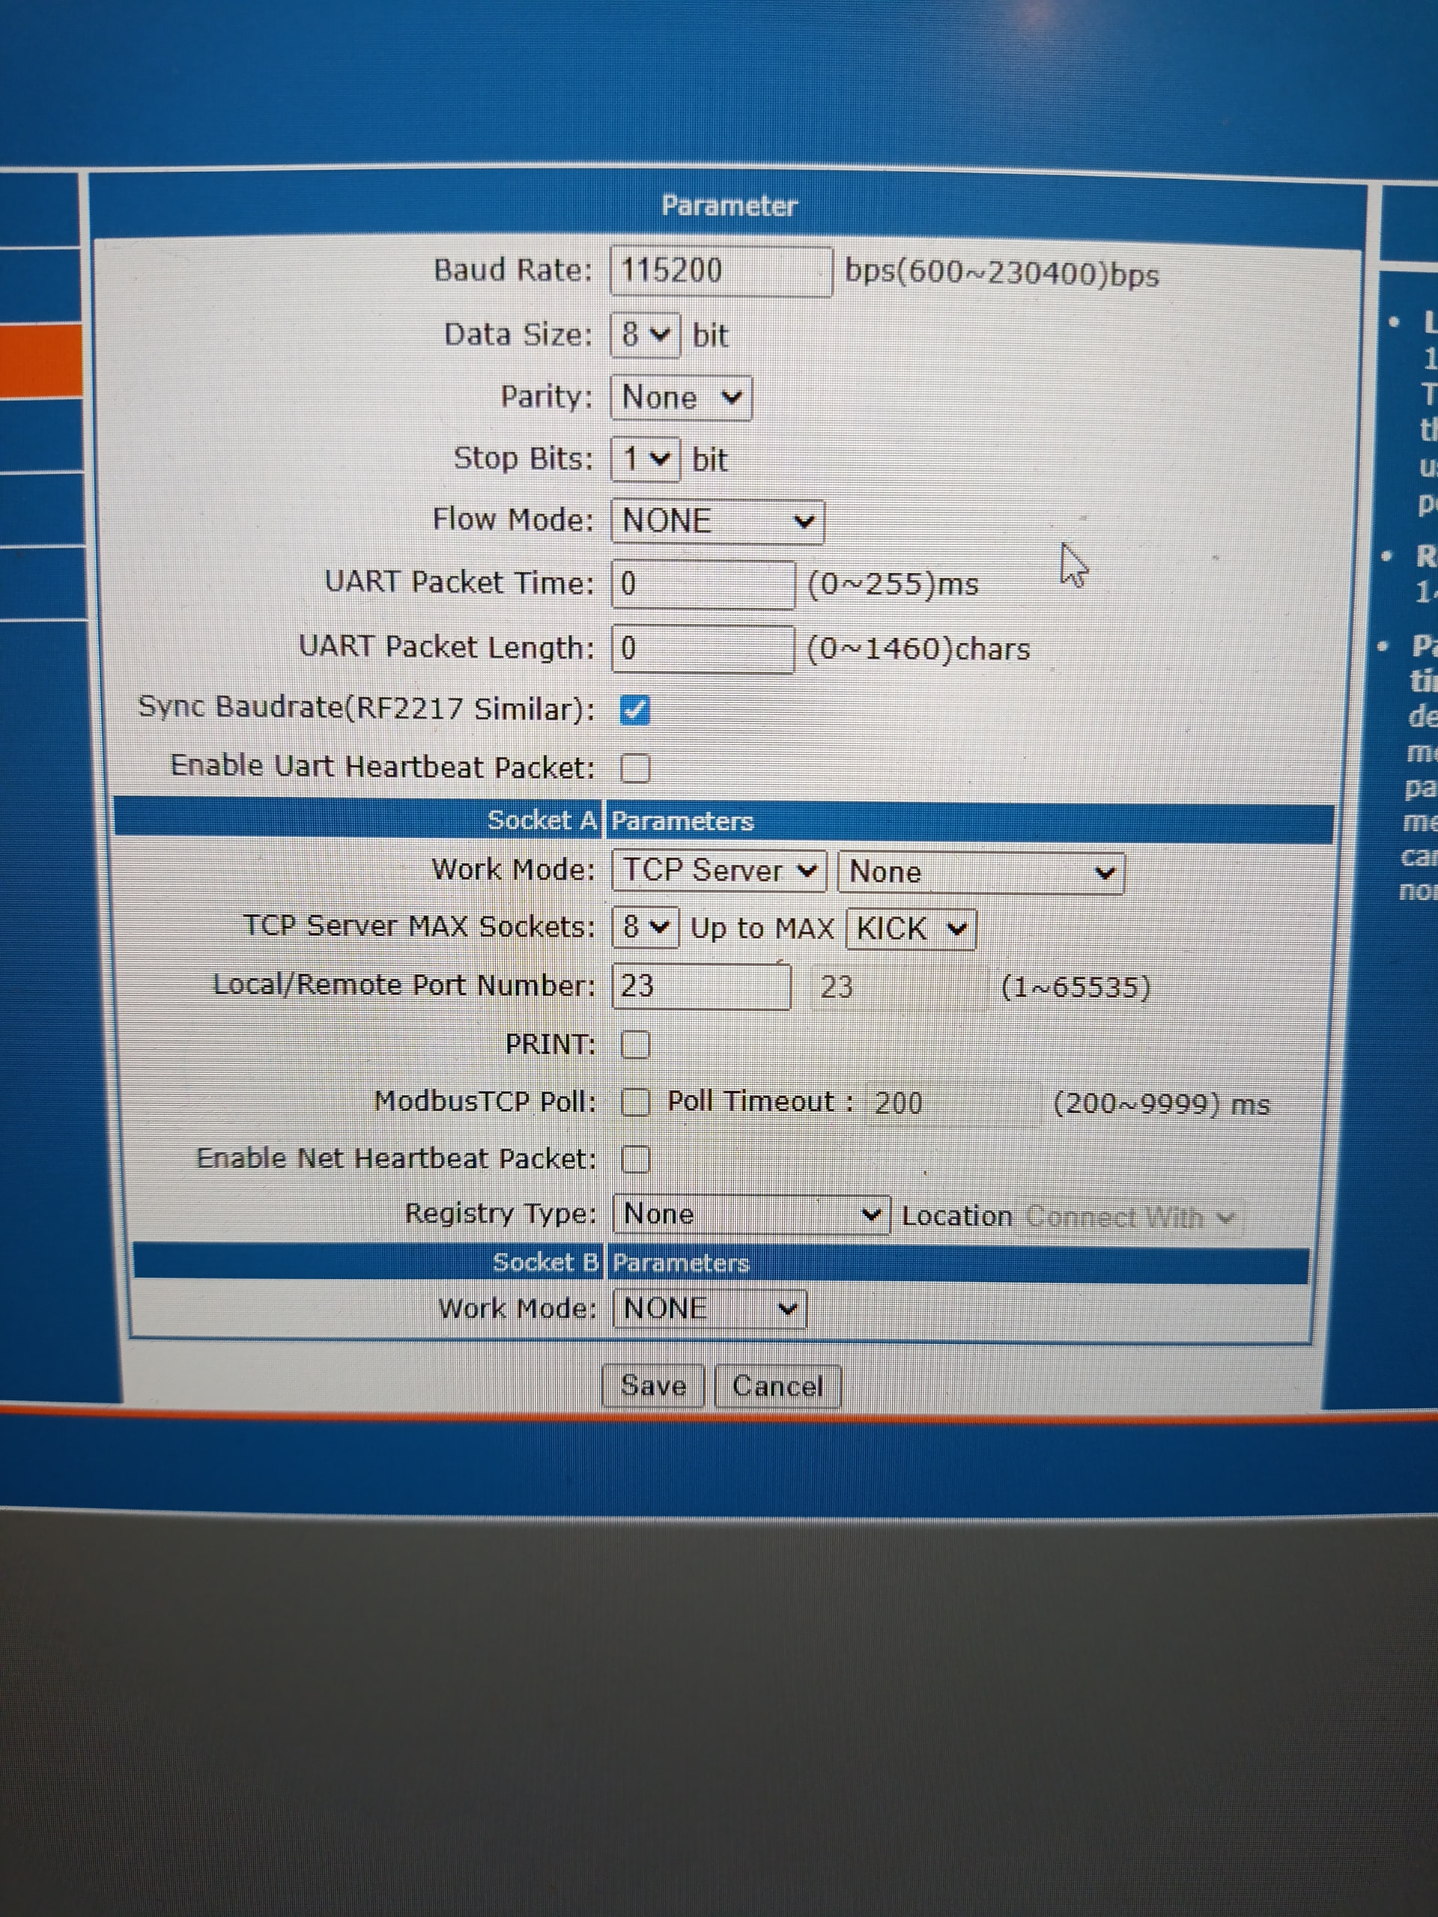Image resolution: width=1438 pixels, height=1917 pixels.
Task: Expand the dropdown next to TCP Server
Action: (980, 872)
